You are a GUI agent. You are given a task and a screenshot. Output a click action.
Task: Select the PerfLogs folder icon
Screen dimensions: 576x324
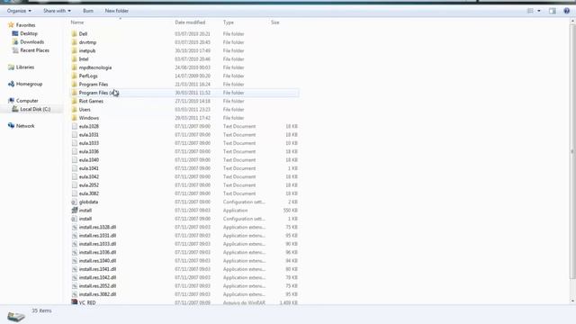click(74, 76)
